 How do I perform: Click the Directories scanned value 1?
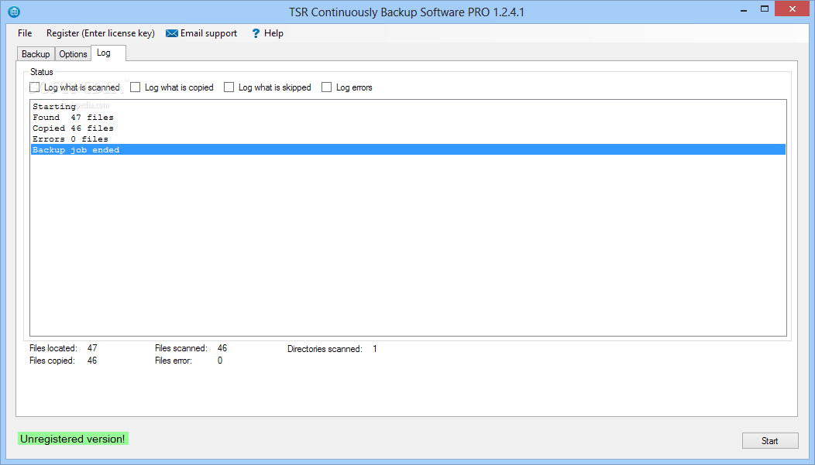(x=375, y=349)
